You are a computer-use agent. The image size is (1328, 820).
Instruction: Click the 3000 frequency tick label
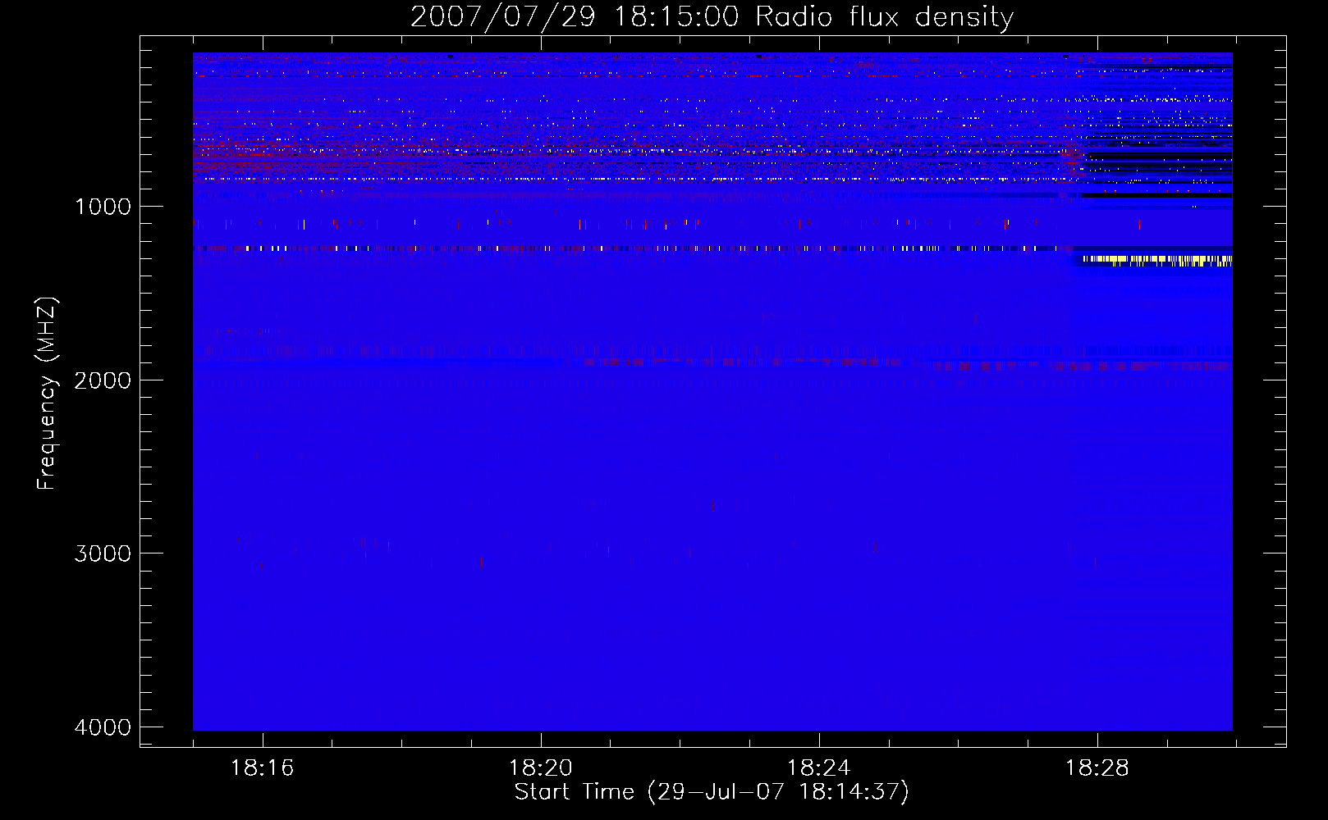[103, 553]
